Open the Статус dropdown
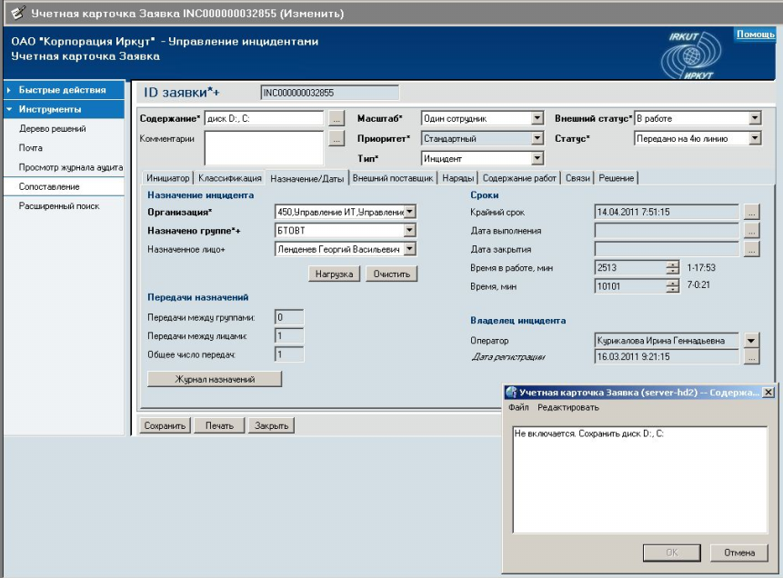The height and width of the screenshot is (578, 783). coord(755,138)
